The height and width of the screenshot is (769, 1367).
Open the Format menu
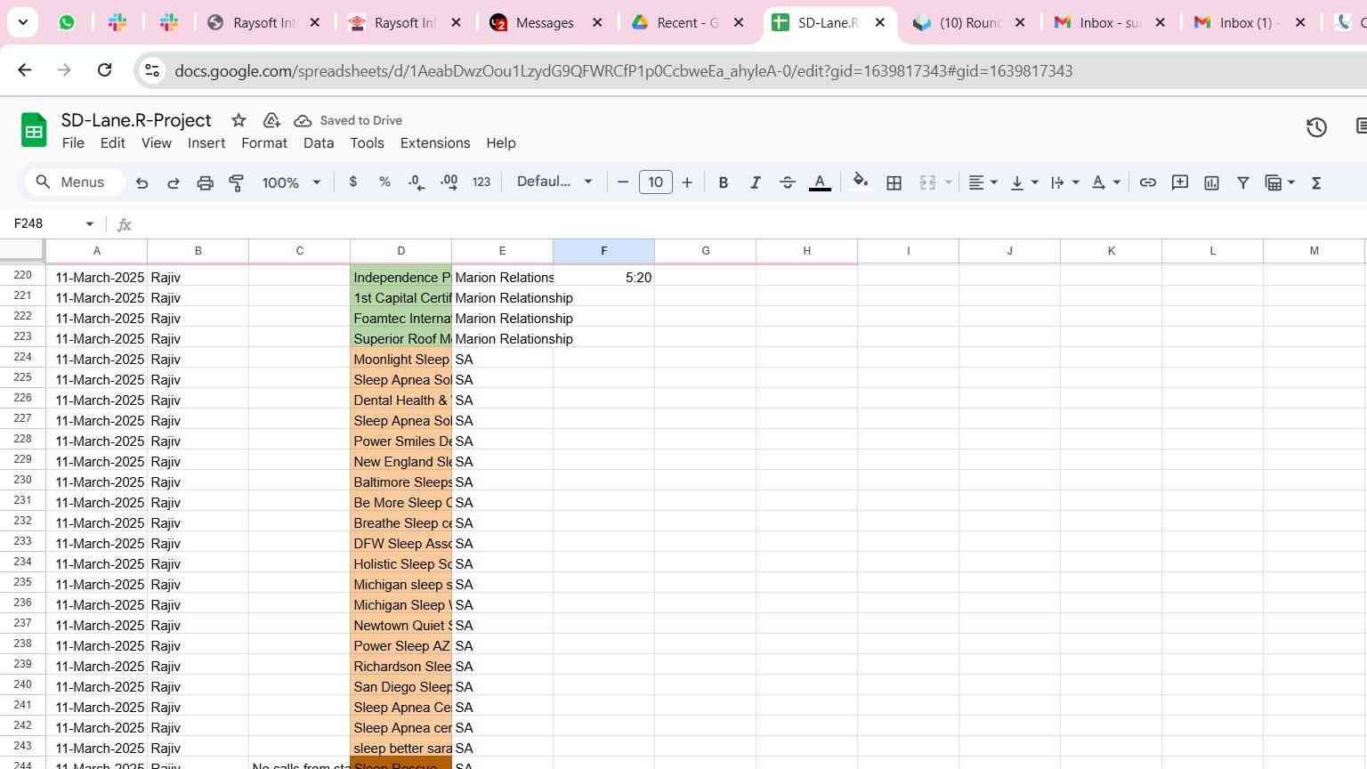[264, 143]
